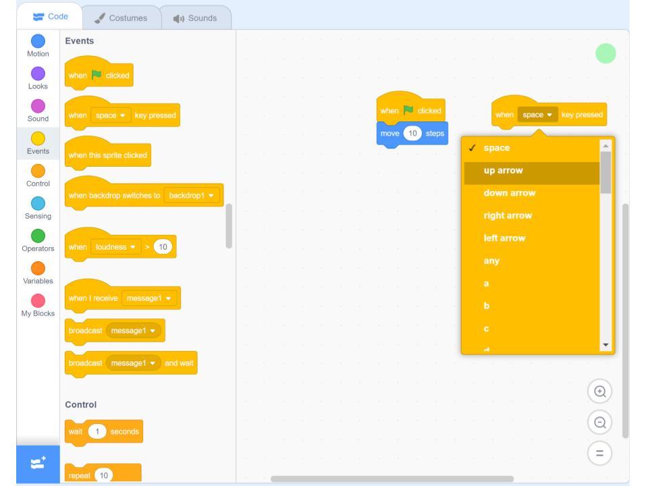Click the block palette vertical scrollbar

[x=229, y=225]
